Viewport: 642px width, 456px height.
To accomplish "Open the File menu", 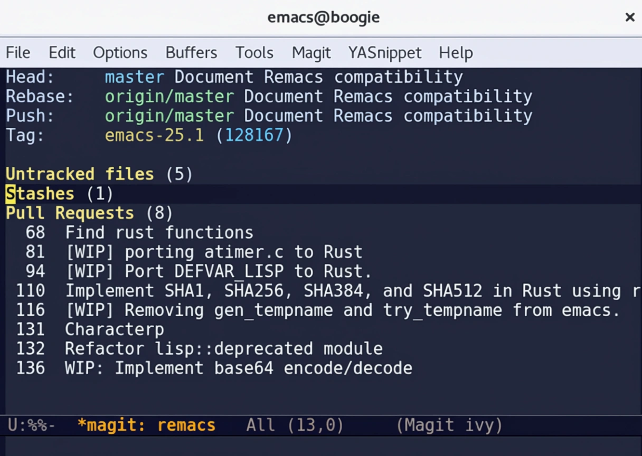I will click(18, 53).
